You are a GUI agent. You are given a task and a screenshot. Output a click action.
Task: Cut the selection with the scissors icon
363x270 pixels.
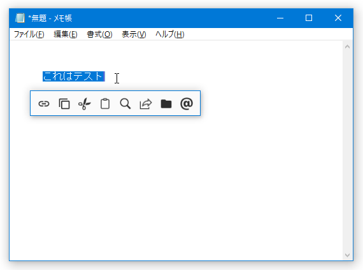[85, 104]
